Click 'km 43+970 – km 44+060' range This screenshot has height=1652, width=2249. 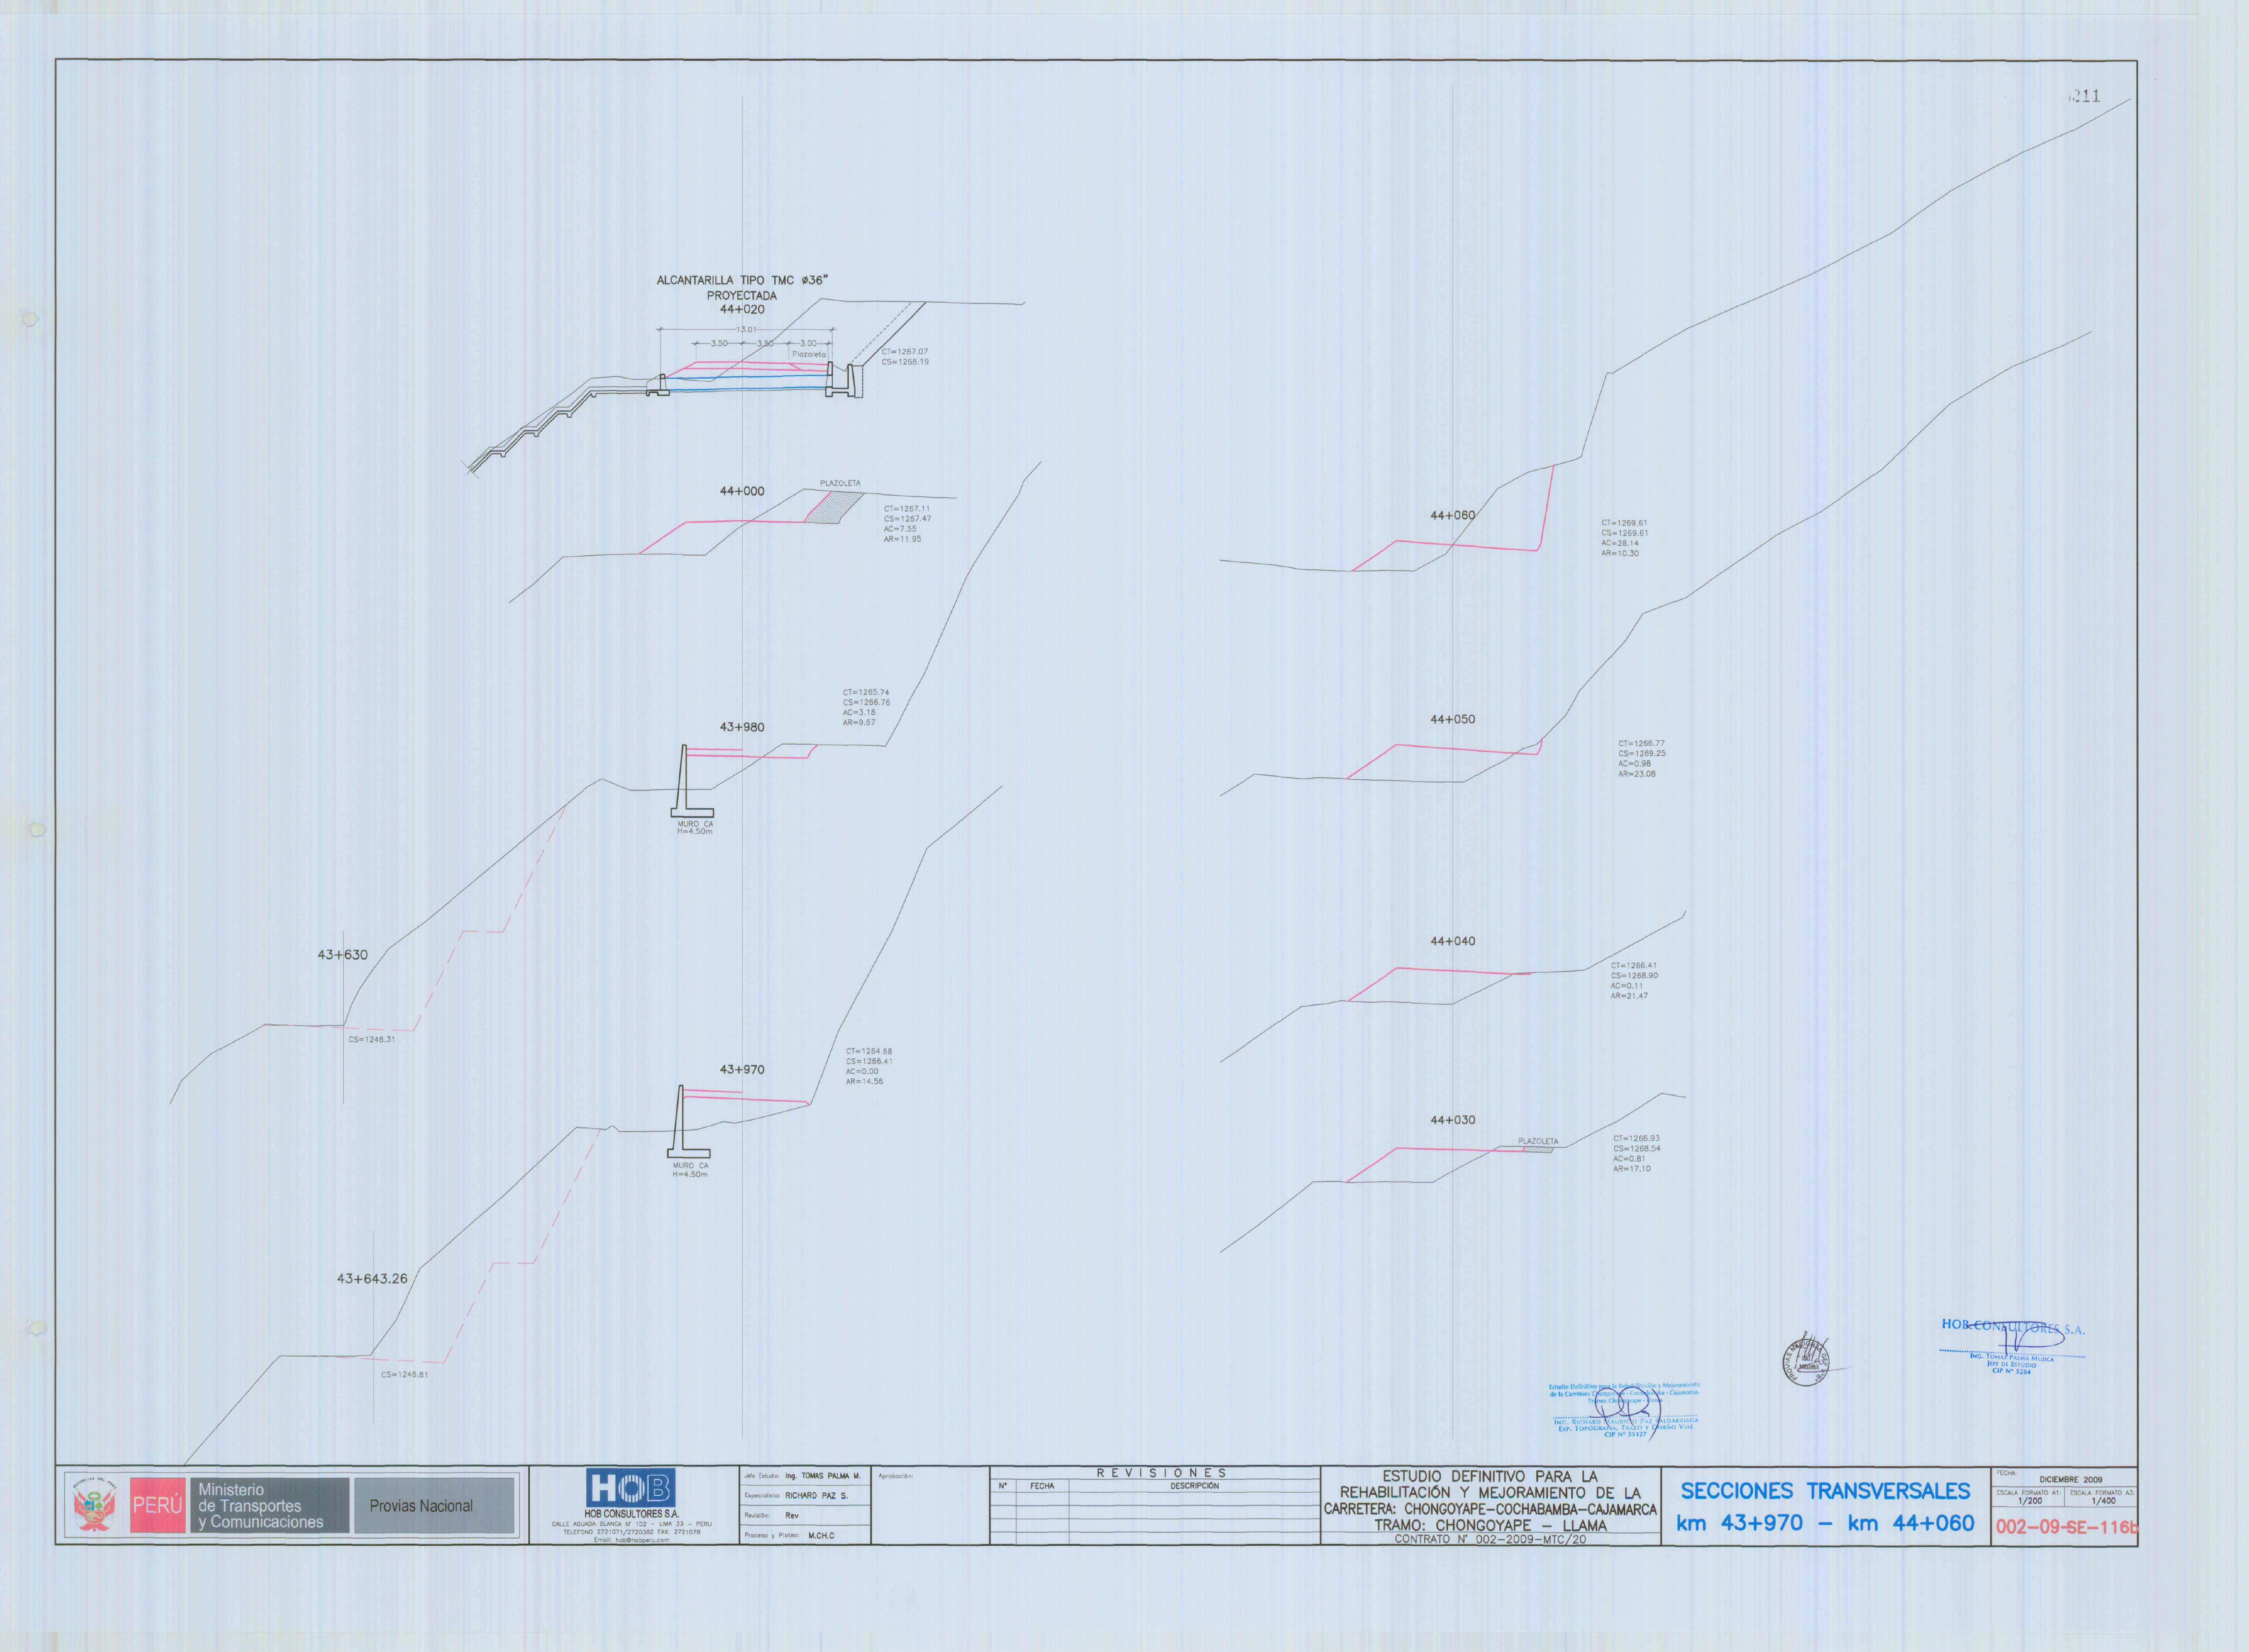coord(1825,1523)
